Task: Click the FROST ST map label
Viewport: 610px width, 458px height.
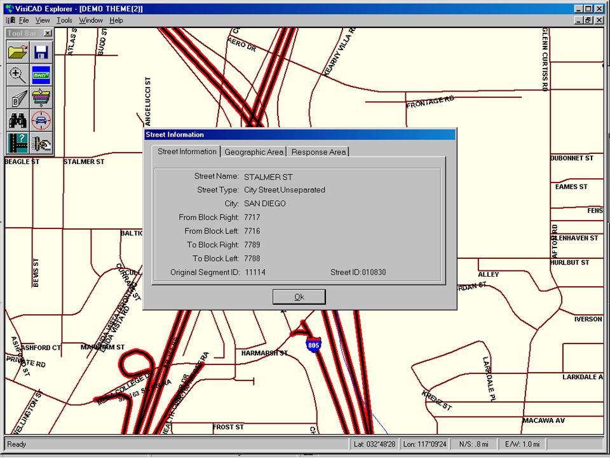Action: (x=228, y=427)
